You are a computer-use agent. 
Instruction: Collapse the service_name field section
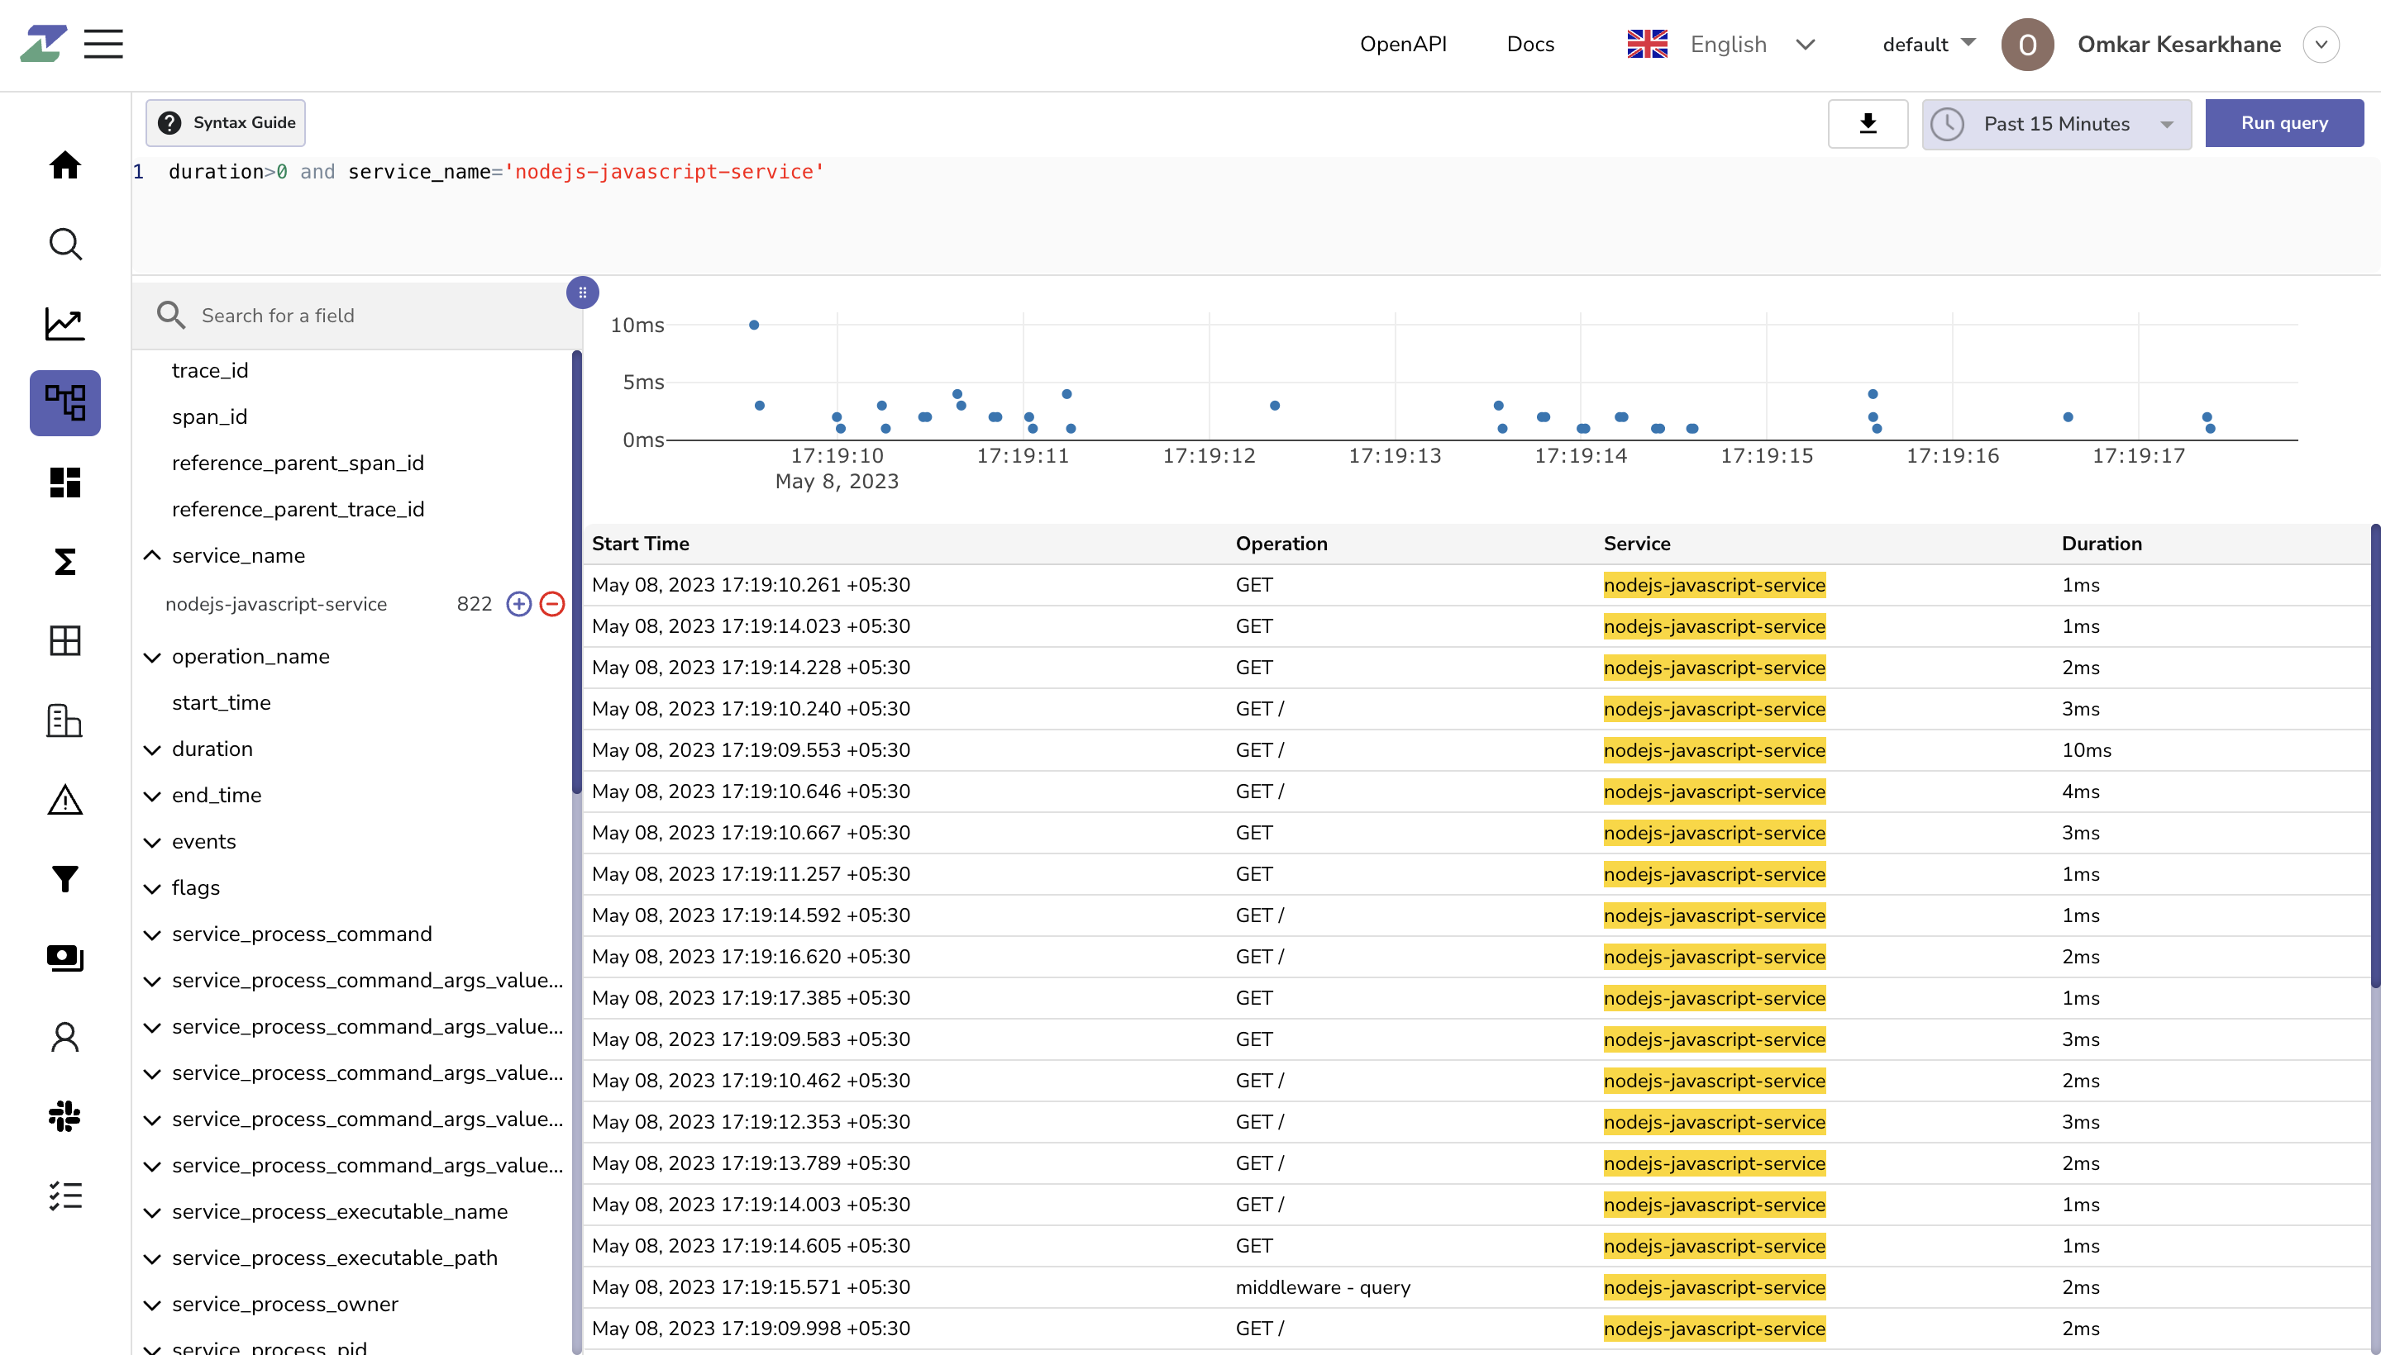point(152,555)
